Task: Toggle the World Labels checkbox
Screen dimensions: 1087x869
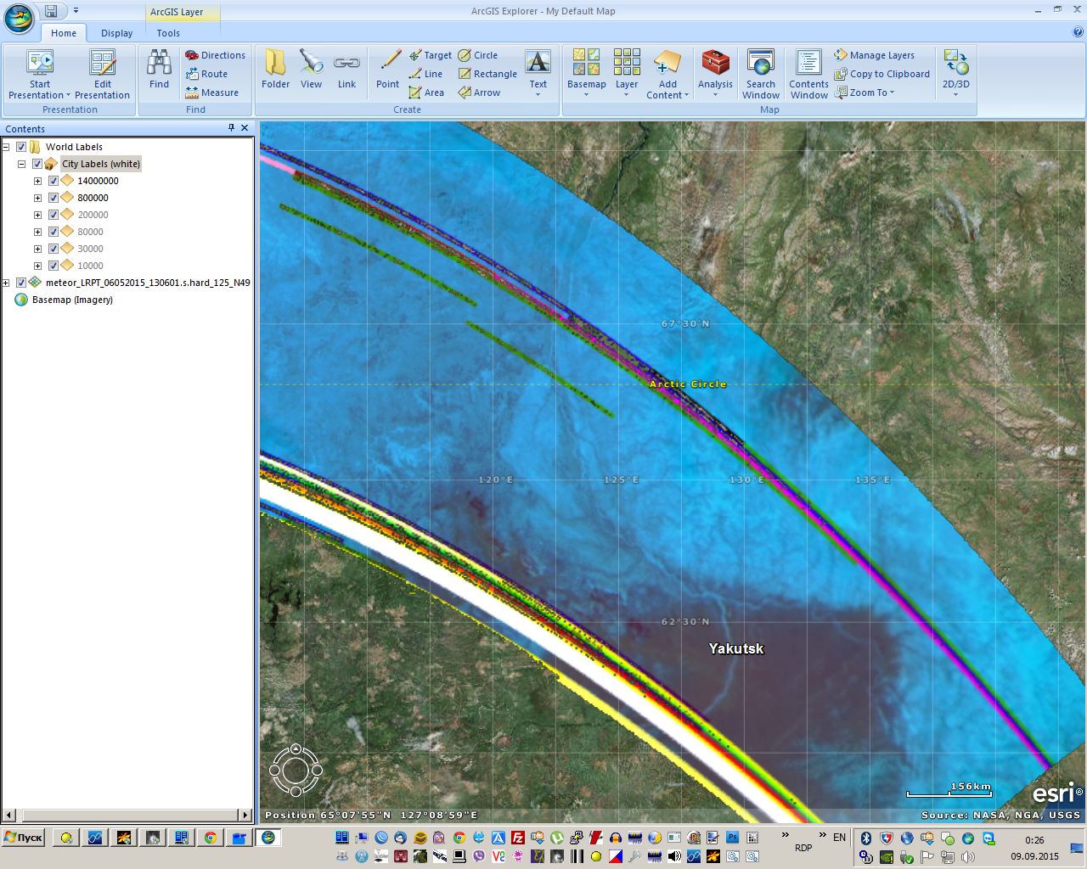Action: click(x=21, y=147)
